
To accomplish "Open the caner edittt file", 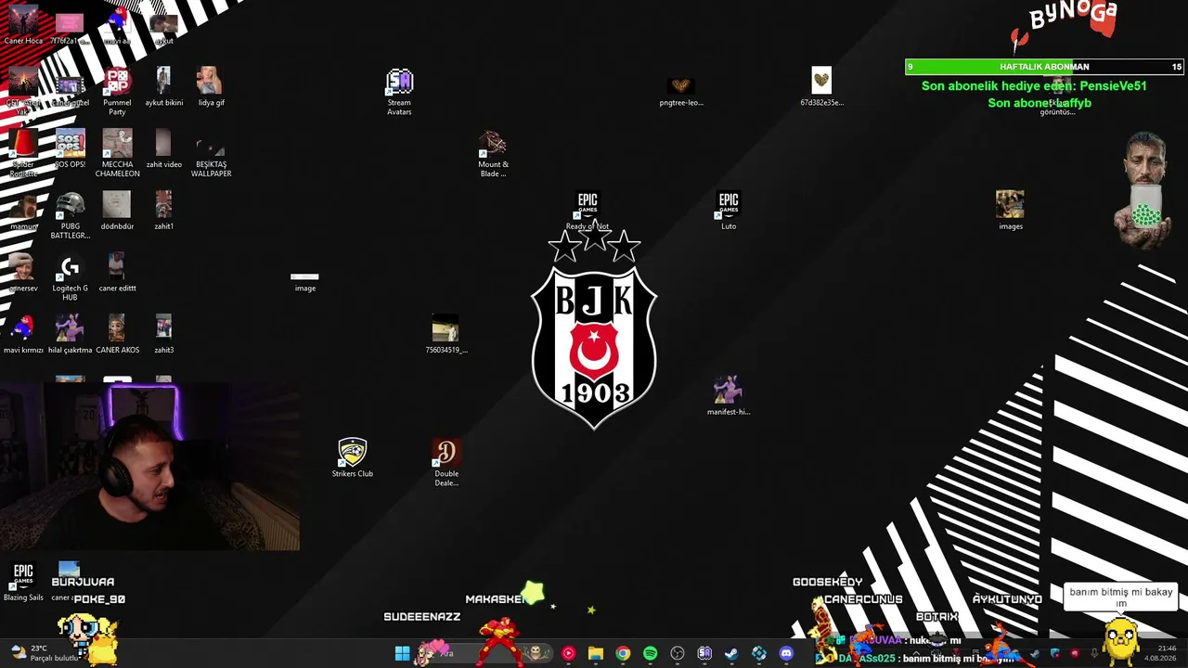I will coord(117,273).
